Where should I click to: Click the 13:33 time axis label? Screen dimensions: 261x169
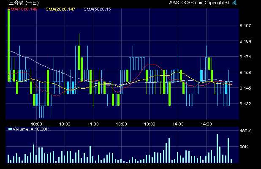[x=150, y=124]
